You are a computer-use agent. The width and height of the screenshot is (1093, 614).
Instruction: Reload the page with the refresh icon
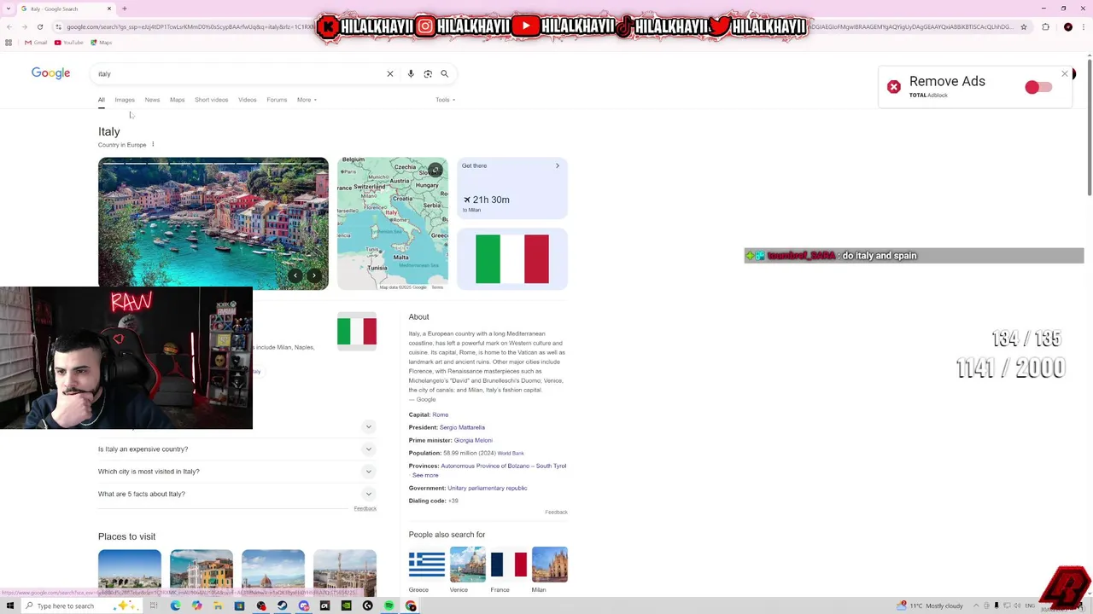40,27
